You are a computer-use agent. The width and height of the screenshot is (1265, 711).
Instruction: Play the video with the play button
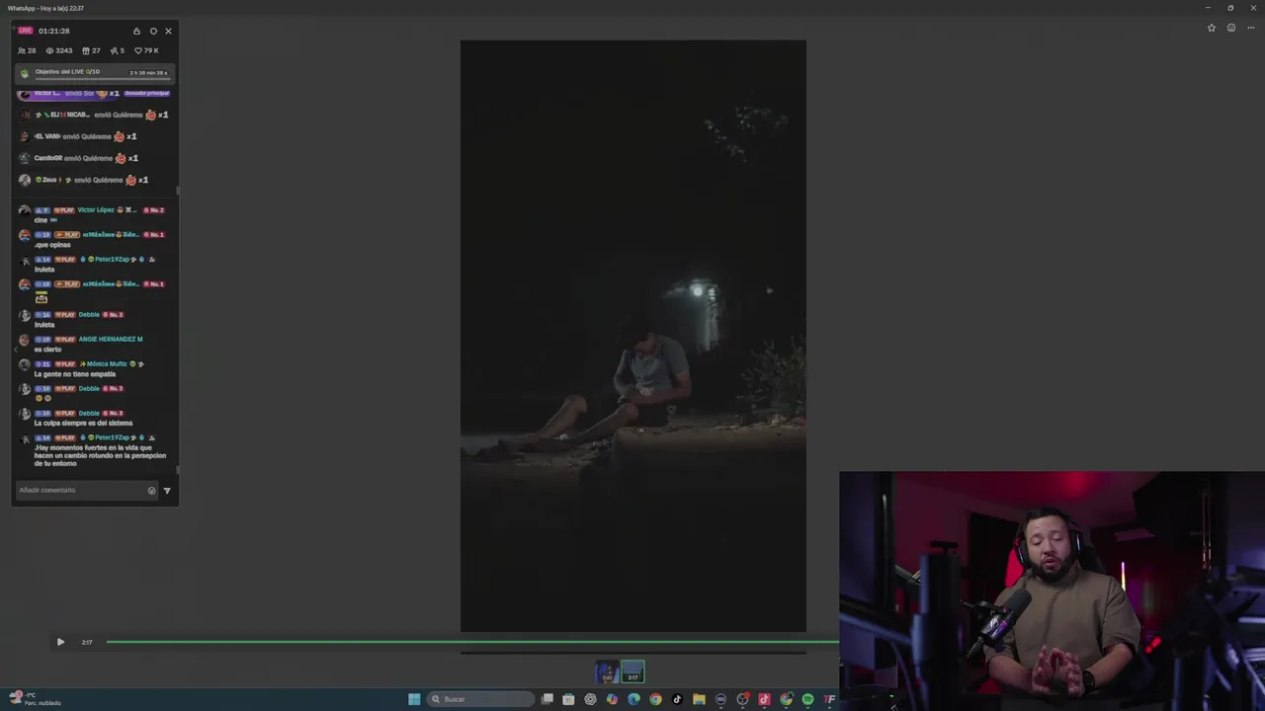pyautogui.click(x=60, y=642)
